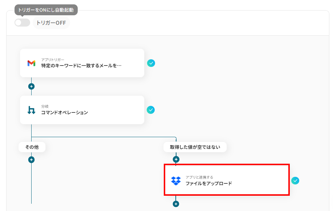
Task: Add a step under the その他 branch
Action: (x=32, y=160)
